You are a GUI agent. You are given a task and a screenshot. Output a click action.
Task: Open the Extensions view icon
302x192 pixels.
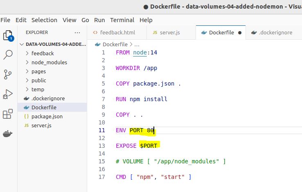8,114
